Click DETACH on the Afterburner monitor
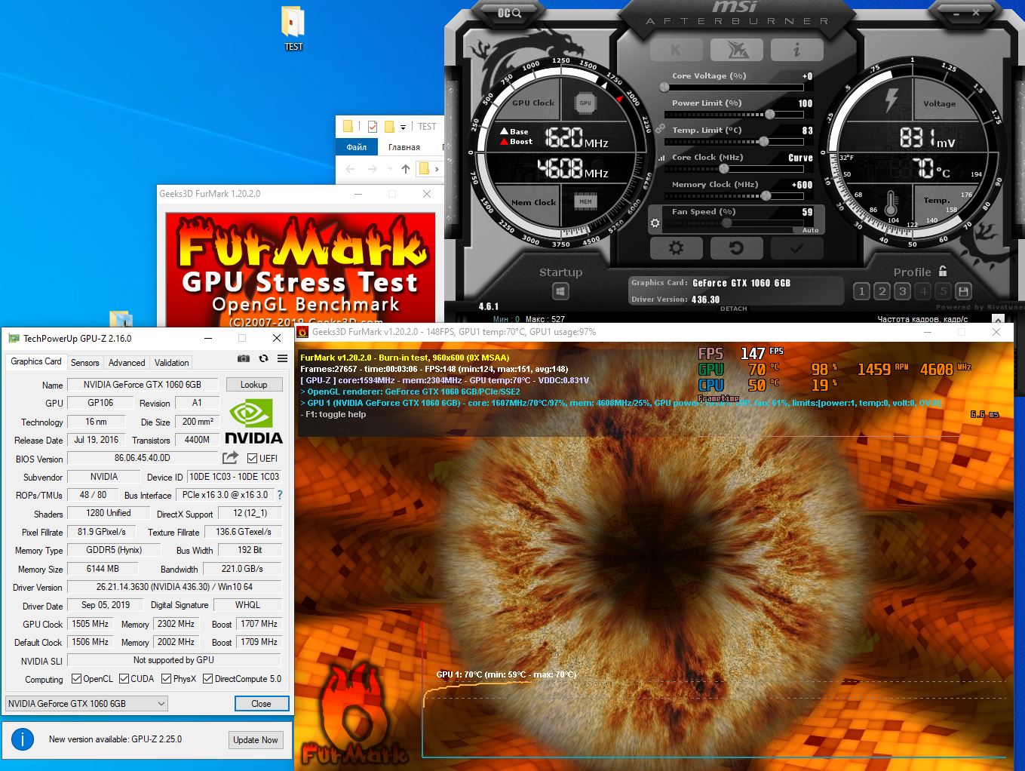 tap(733, 309)
